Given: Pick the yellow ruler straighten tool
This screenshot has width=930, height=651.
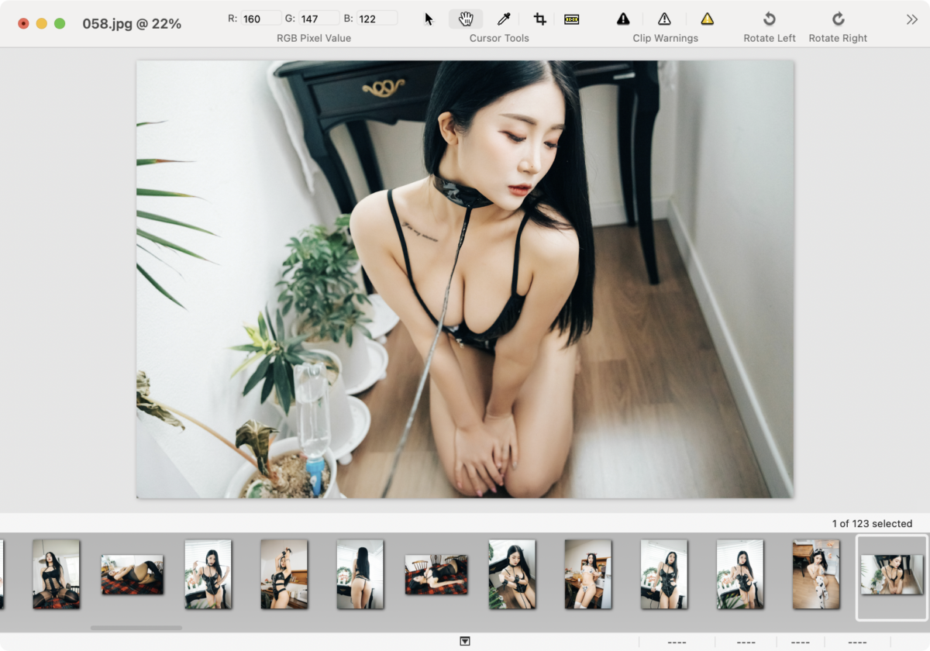Looking at the screenshot, I should (x=572, y=19).
